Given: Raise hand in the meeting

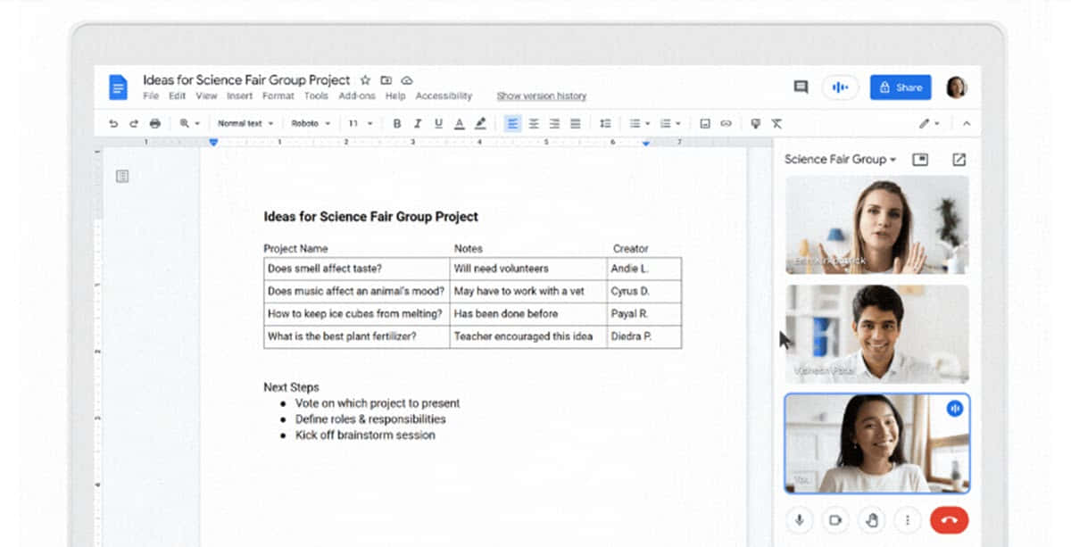Looking at the screenshot, I should [x=870, y=519].
